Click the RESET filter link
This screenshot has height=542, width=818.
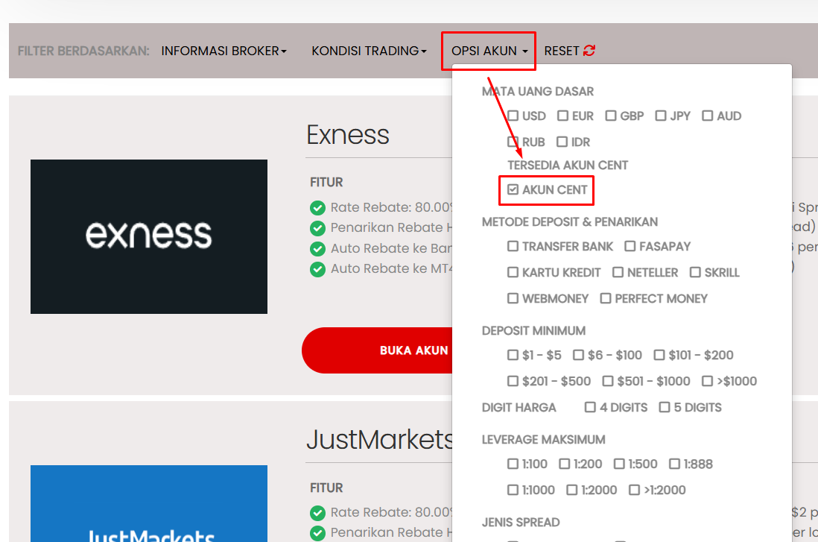pyautogui.click(x=570, y=51)
